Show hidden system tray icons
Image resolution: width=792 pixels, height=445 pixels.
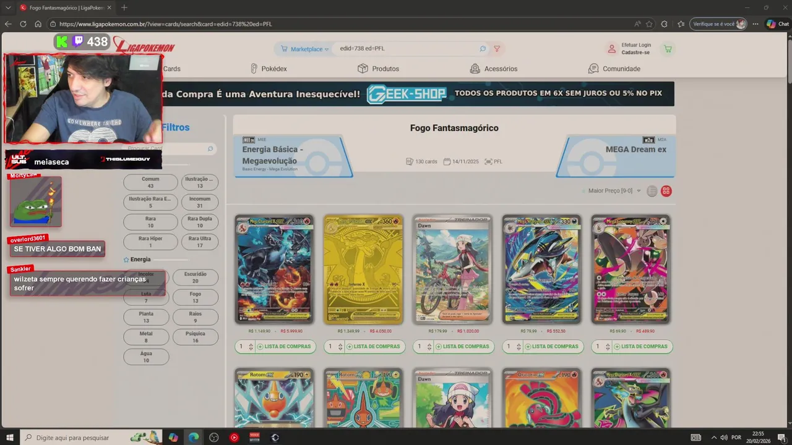713,438
